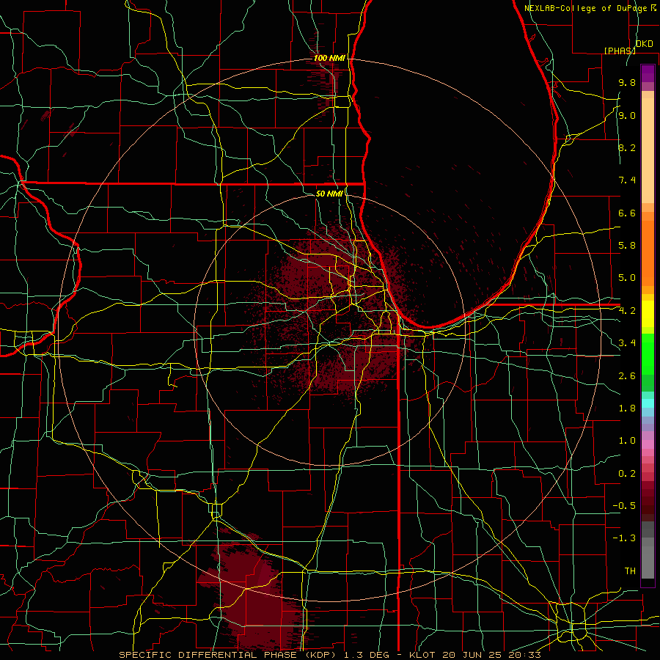Click the -1.3 value on the scale
This screenshot has width=660, height=660.
(x=624, y=538)
